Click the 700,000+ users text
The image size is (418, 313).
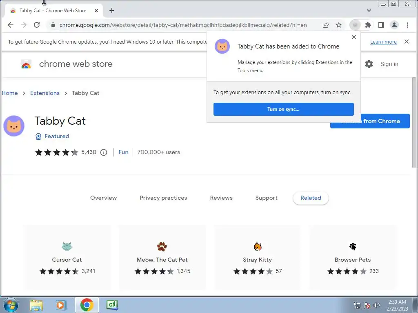(x=159, y=152)
